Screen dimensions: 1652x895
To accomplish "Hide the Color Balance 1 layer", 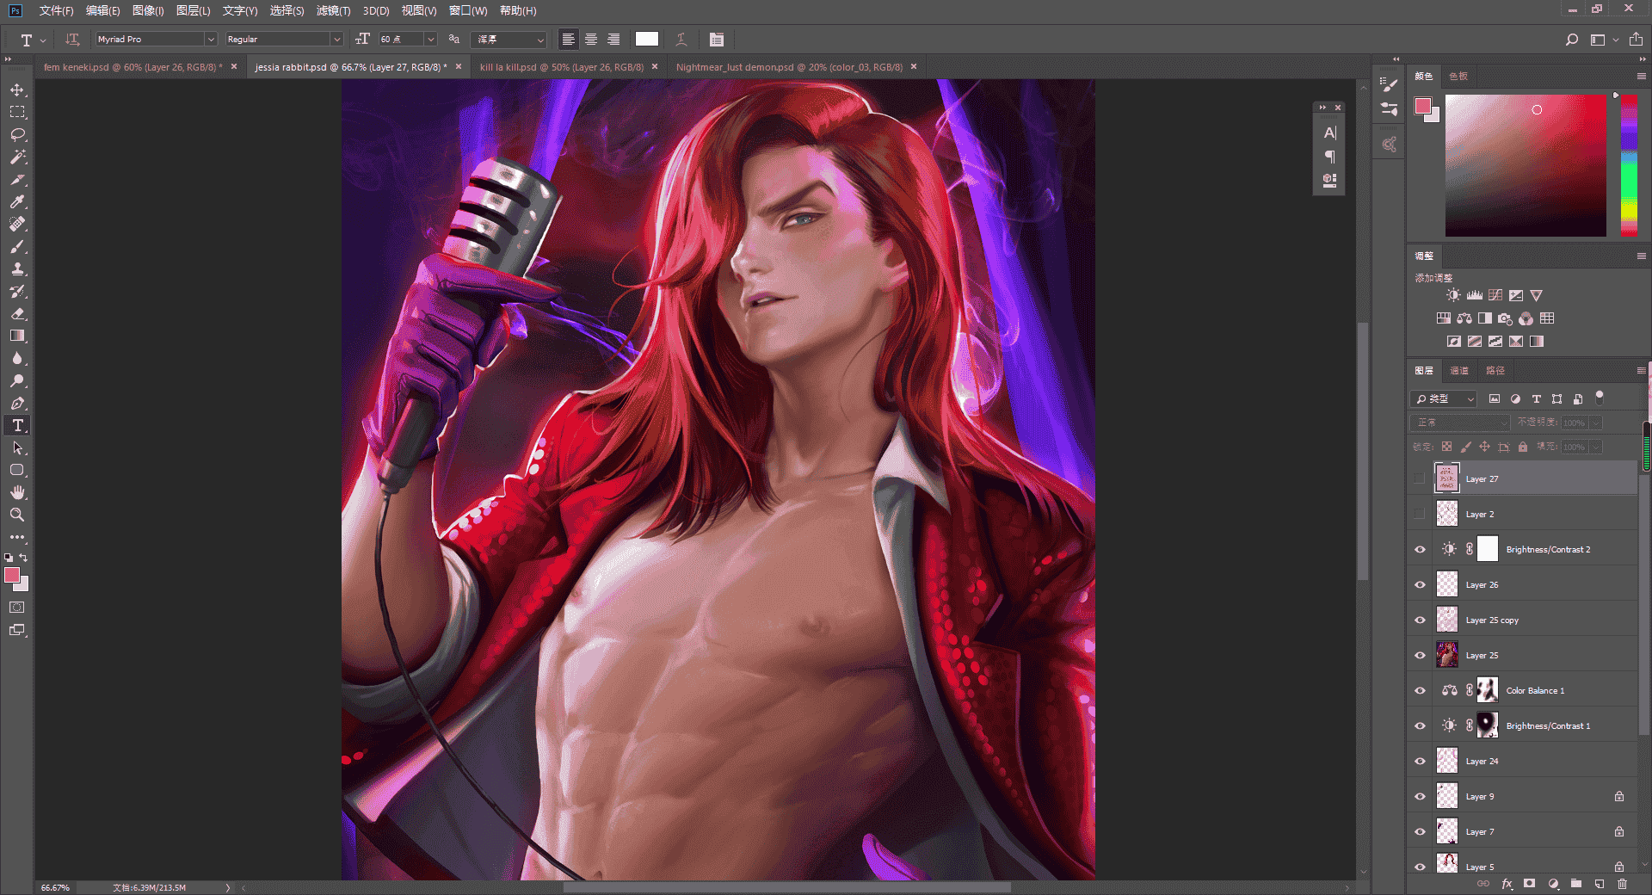I will coord(1420,691).
